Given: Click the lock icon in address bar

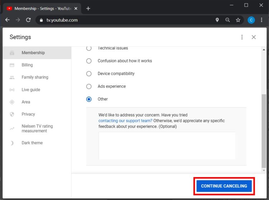Looking at the screenshot, I should coord(41,20).
